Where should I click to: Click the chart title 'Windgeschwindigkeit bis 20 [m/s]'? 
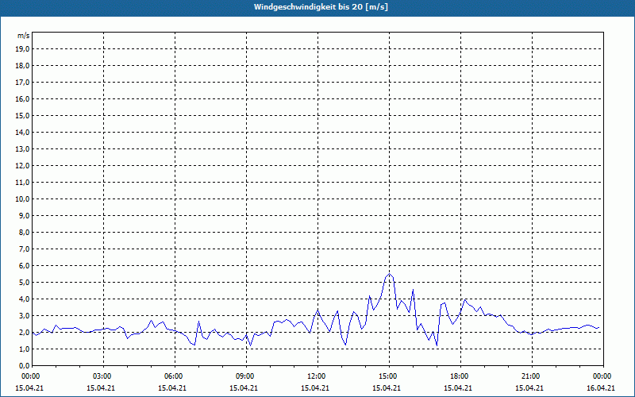(321, 7)
